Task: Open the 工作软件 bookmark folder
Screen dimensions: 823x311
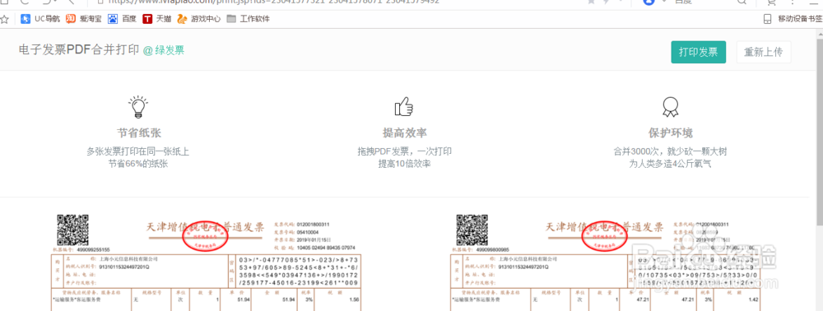Action: click(248, 19)
